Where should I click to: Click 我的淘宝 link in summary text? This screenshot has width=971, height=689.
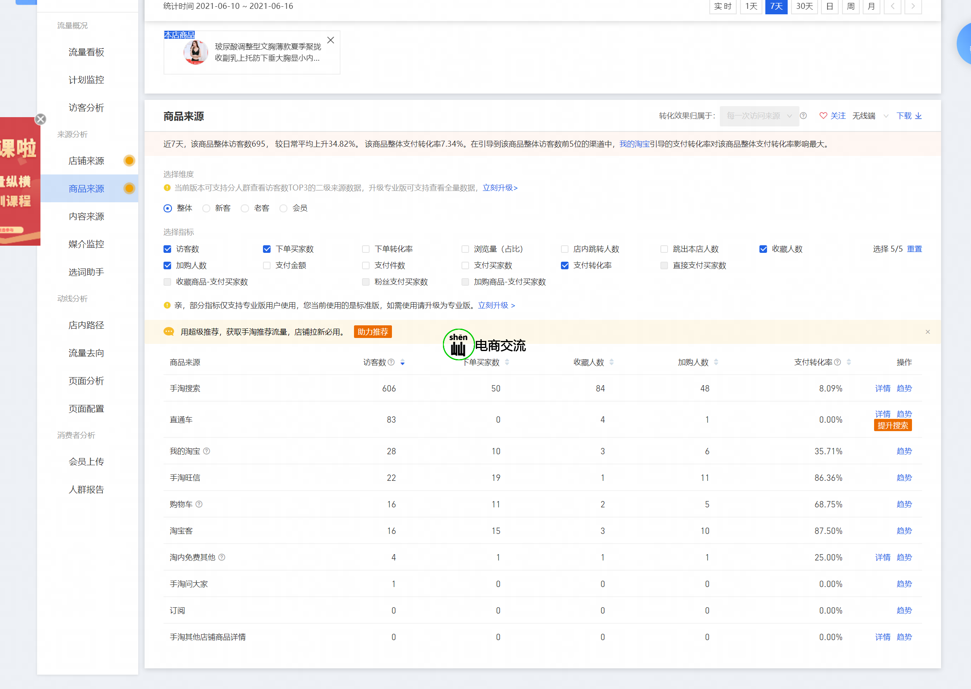coord(635,144)
